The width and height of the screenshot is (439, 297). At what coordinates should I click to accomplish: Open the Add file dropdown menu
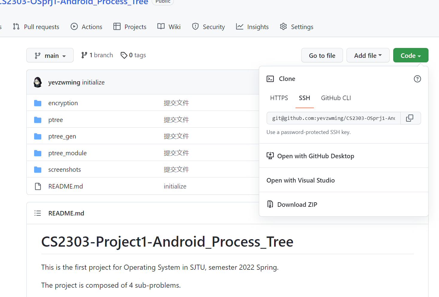[368, 55]
